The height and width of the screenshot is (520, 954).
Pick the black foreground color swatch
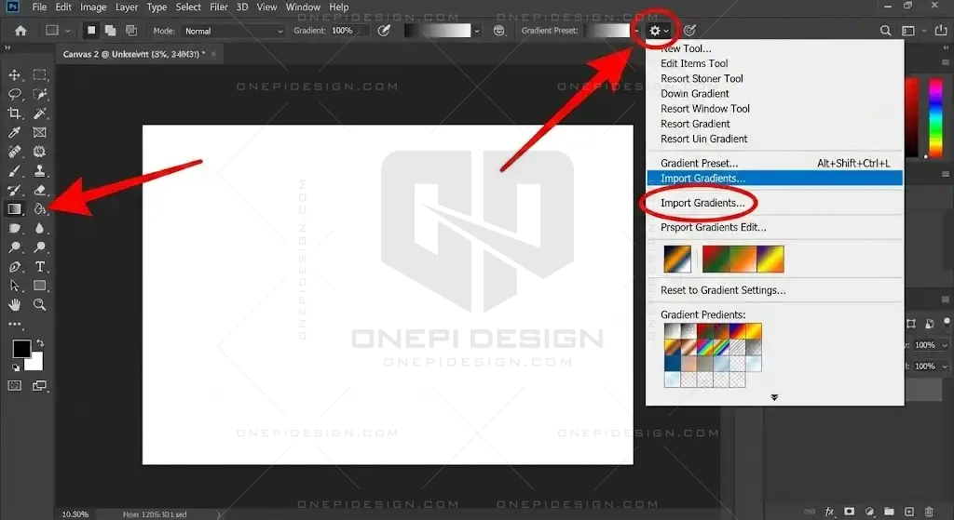[20, 349]
